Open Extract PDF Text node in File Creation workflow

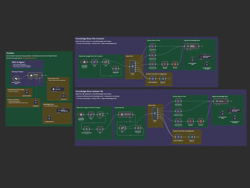point(152,46)
